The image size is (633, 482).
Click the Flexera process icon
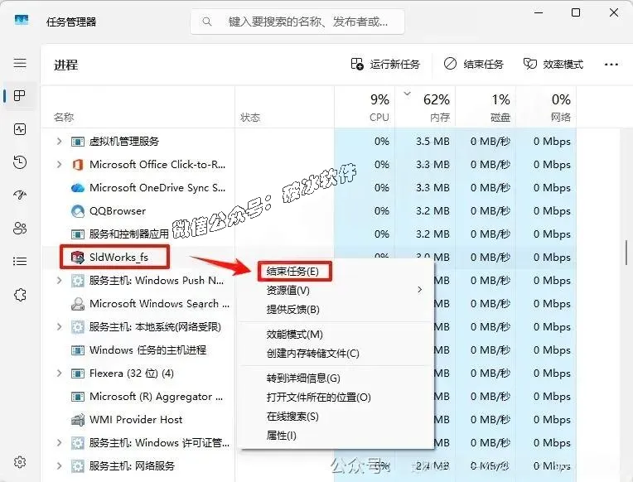click(78, 374)
